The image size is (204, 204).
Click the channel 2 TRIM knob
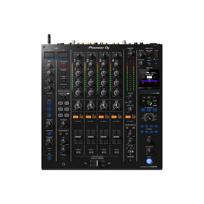pyautogui.click(x=91, y=64)
